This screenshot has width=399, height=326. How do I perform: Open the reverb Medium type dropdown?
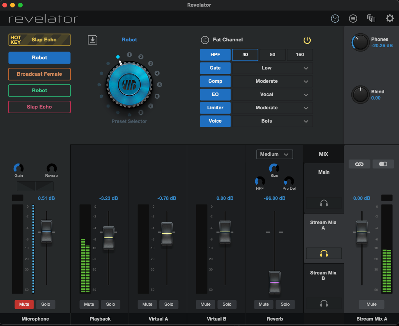[x=274, y=154]
